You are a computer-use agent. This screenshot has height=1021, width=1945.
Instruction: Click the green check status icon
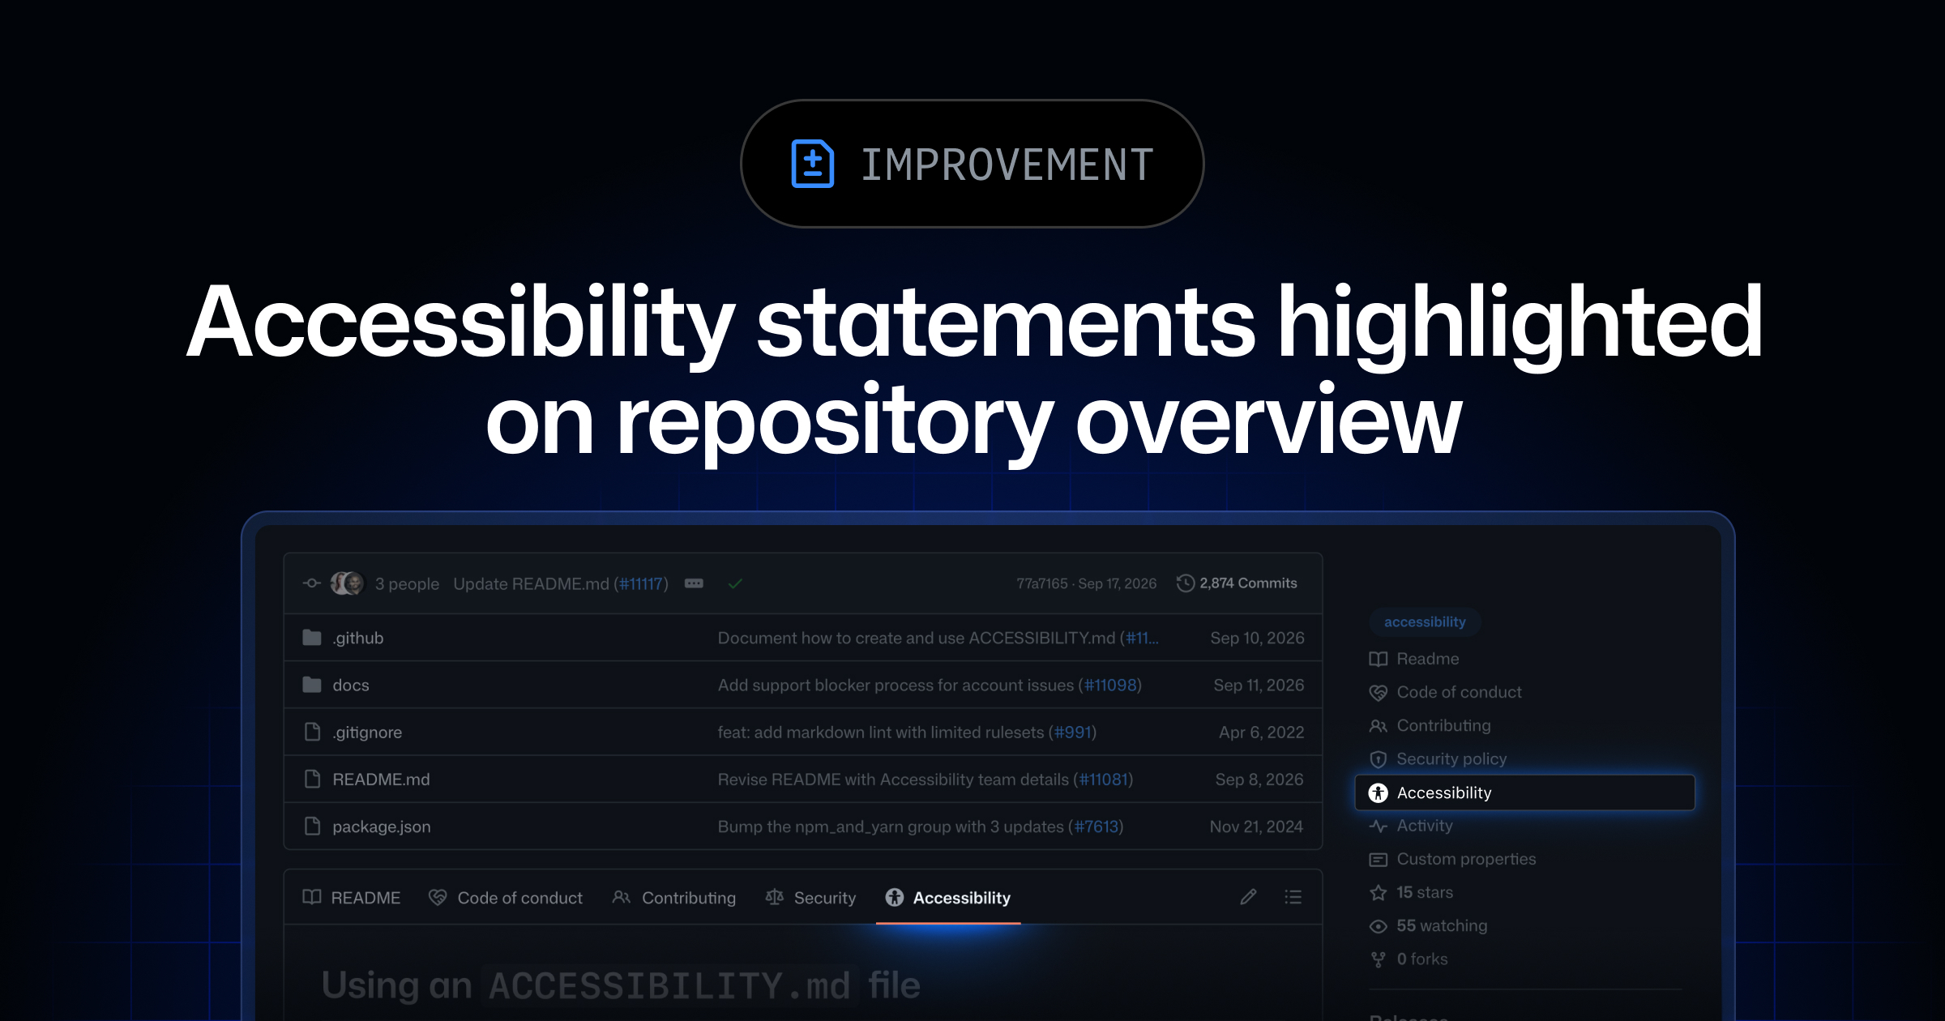[735, 583]
